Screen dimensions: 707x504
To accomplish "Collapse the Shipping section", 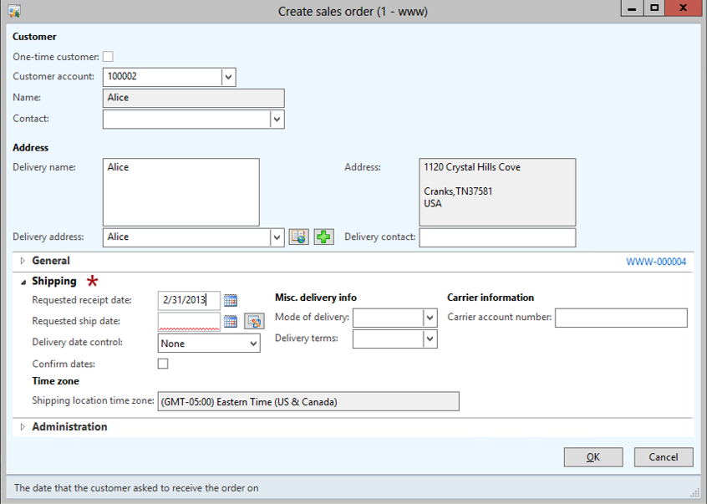I will click(23, 282).
